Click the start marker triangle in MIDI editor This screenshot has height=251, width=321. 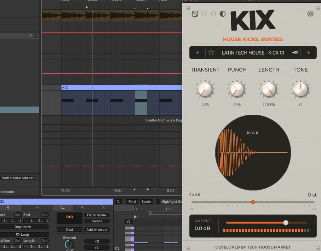(135, 217)
